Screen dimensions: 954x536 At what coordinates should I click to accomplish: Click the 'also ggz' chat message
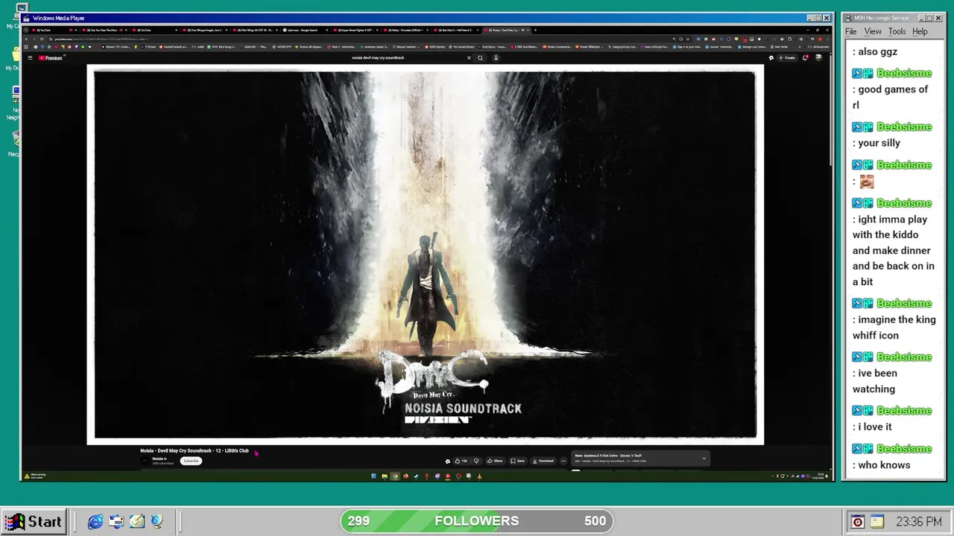(875, 51)
